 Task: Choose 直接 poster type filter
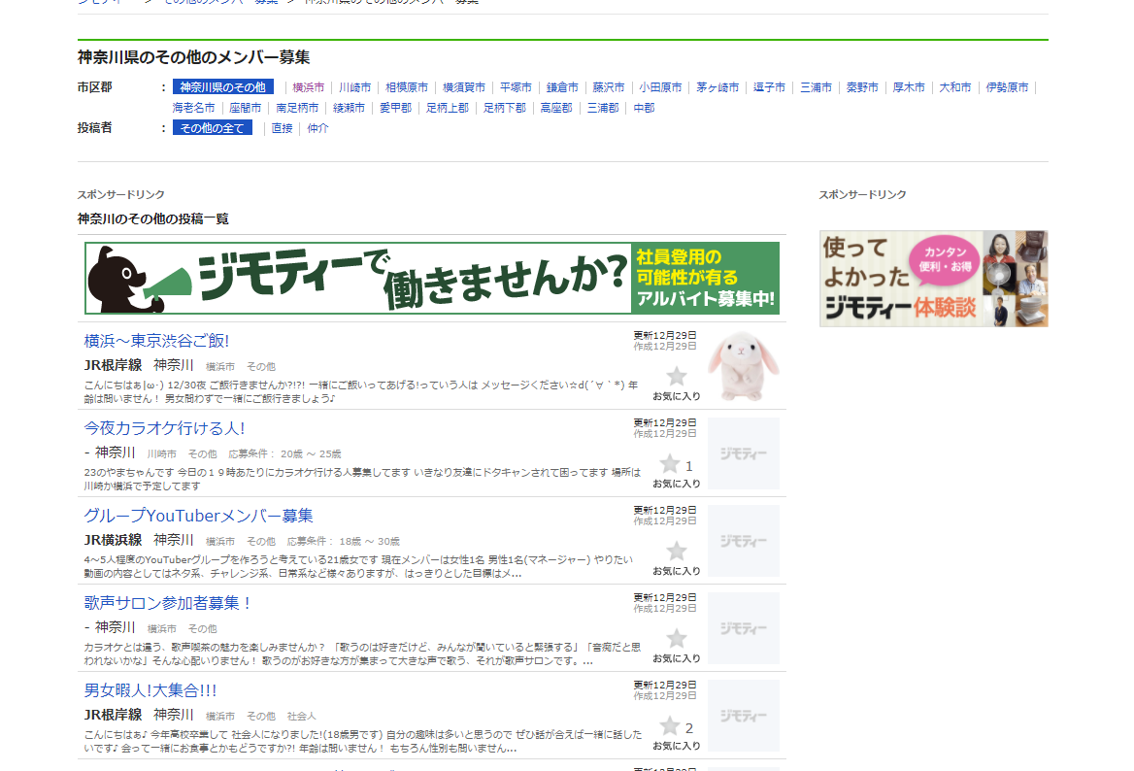click(x=282, y=128)
